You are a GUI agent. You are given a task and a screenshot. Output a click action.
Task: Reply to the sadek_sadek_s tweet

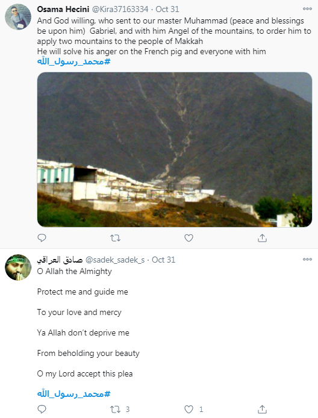point(42,409)
